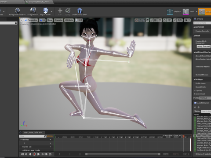
Task: Select the translate gizmo mode icon
Action: coord(136,20)
